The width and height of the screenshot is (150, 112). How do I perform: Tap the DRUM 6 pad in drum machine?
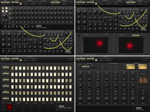coord(52,107)
